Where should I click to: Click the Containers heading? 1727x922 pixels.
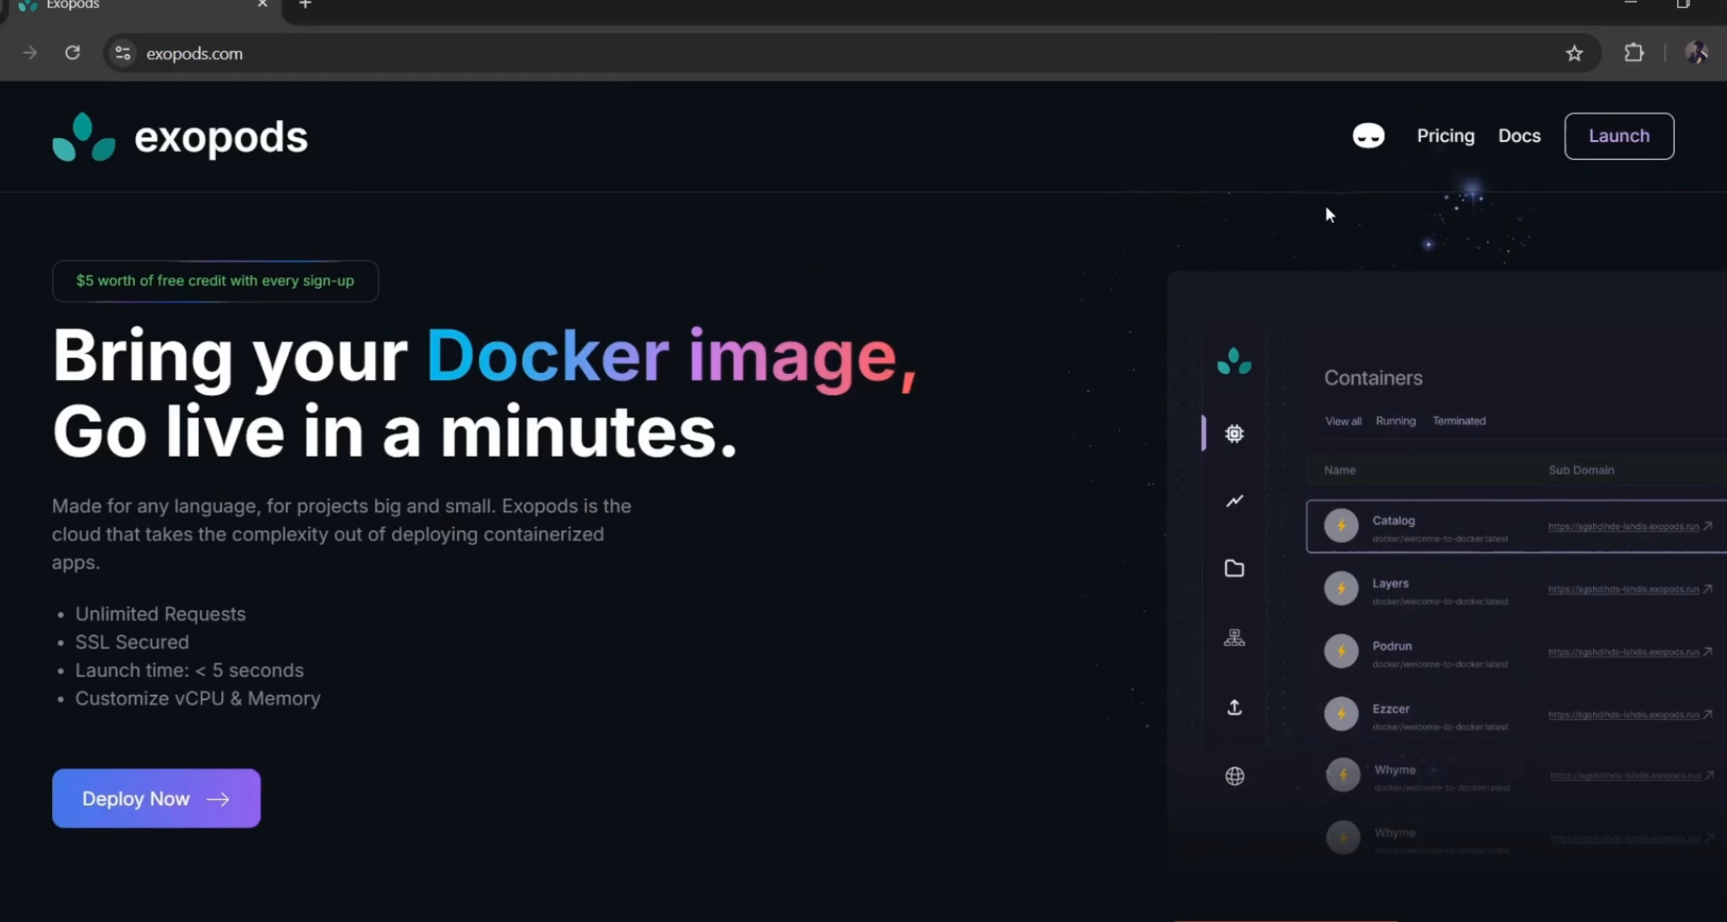click(1373, 378)
